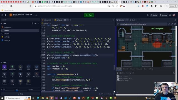This screenshot has width=178, height=100.
Task: Open the Authentication tool
Action: [36, 75]
